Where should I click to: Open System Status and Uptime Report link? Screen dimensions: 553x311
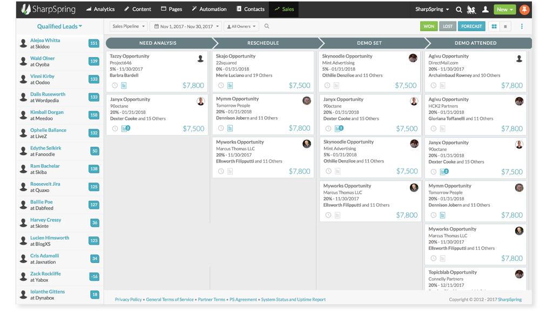click(x=293, y=299)
